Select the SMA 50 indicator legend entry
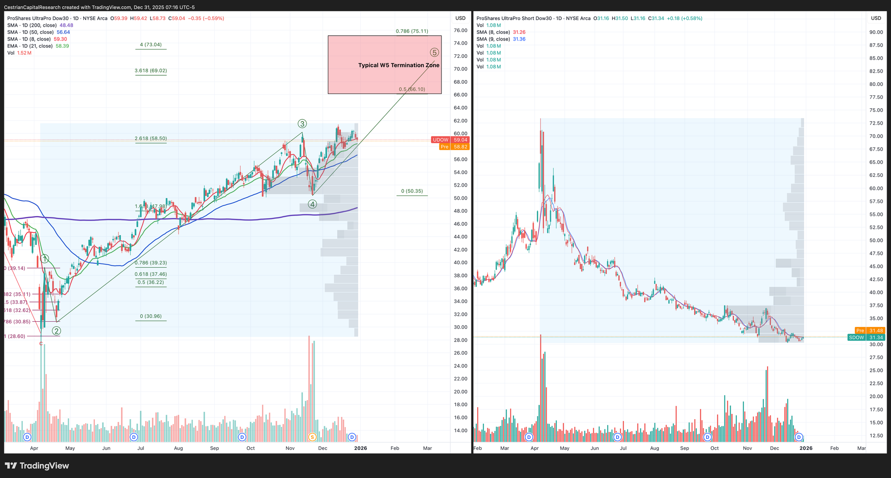The height and width of the screenshot is (478, 891). tap(39, 32)
